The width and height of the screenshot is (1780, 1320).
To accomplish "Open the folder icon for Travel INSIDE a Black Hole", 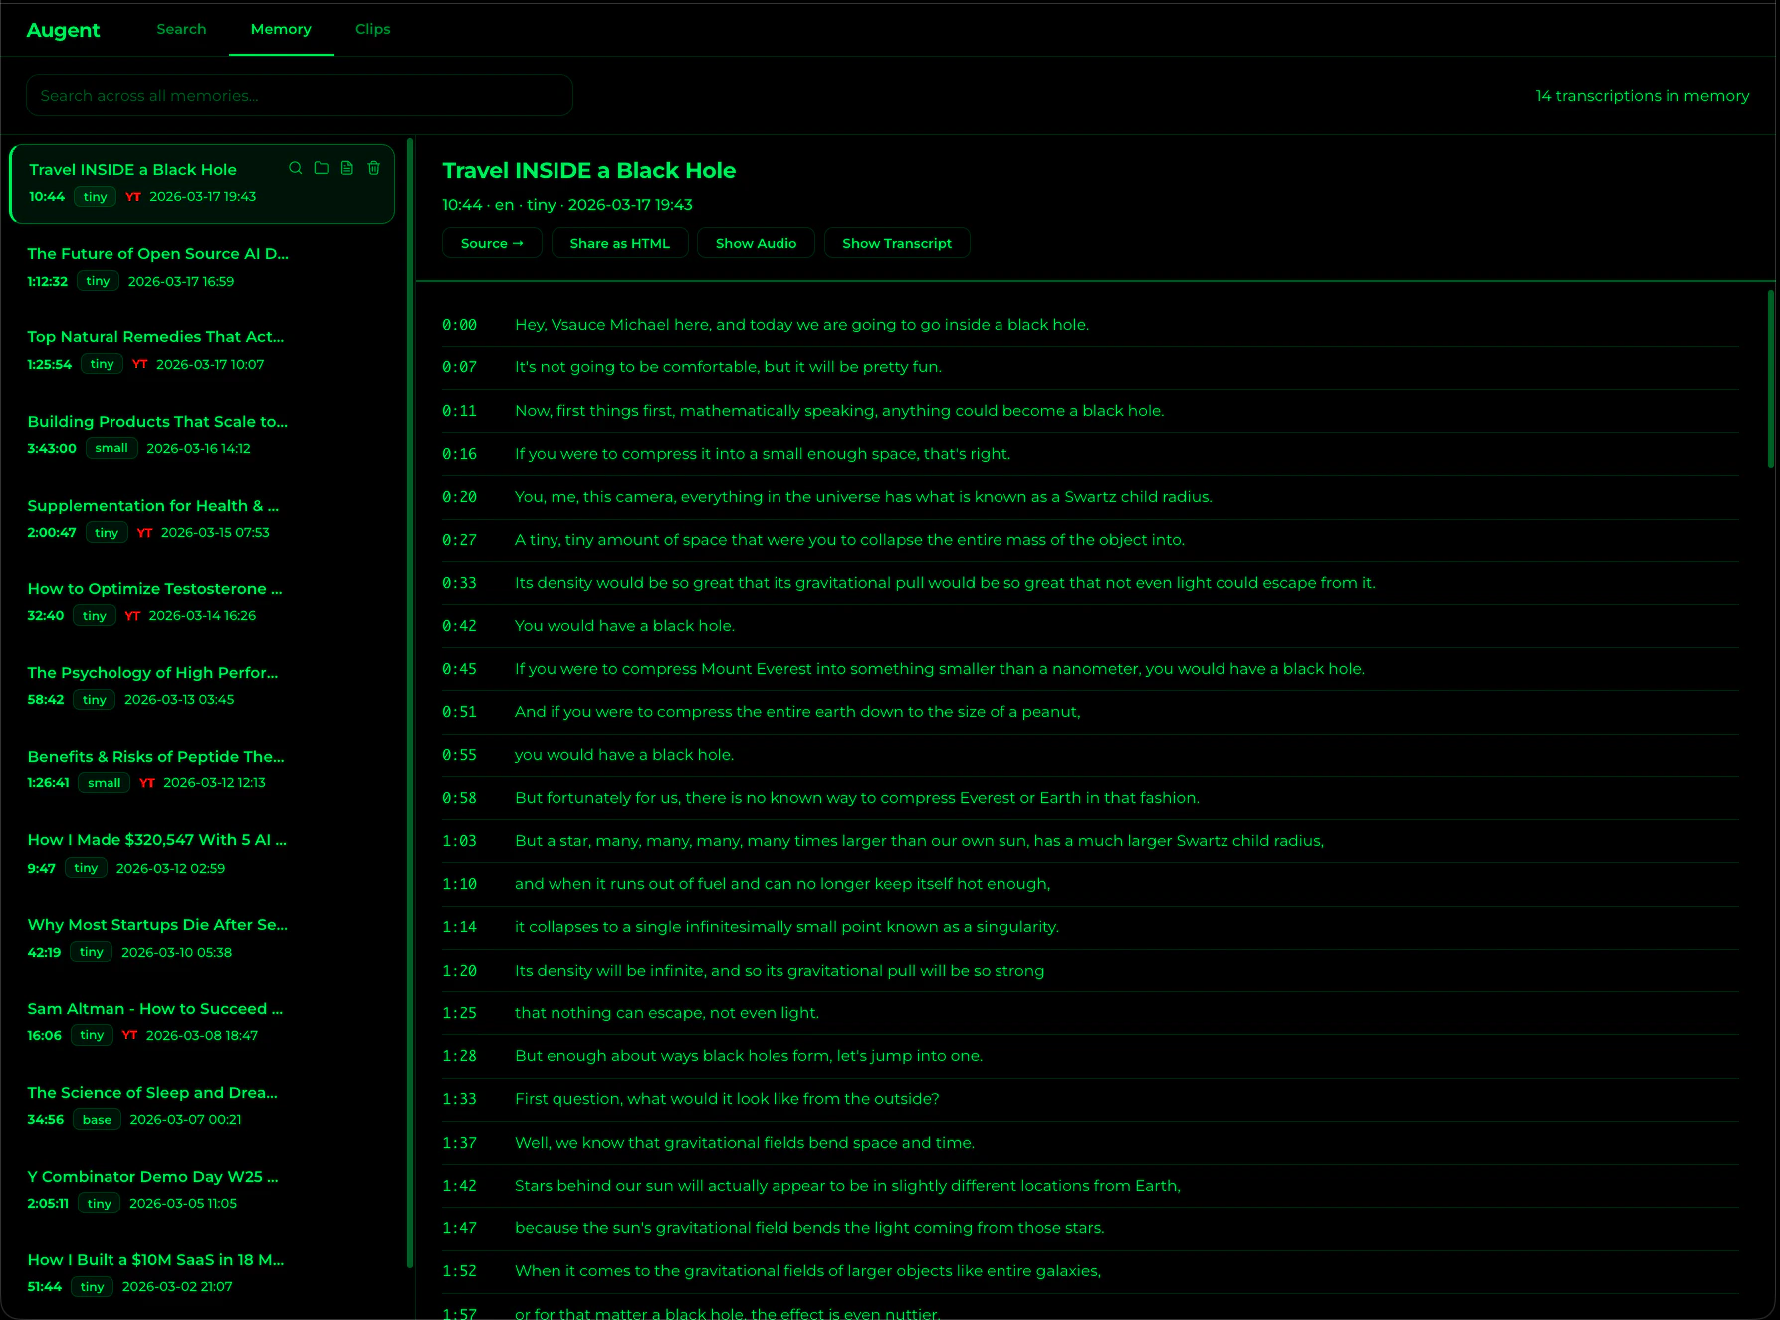I will pyautogui.click(x=321, y=168).
